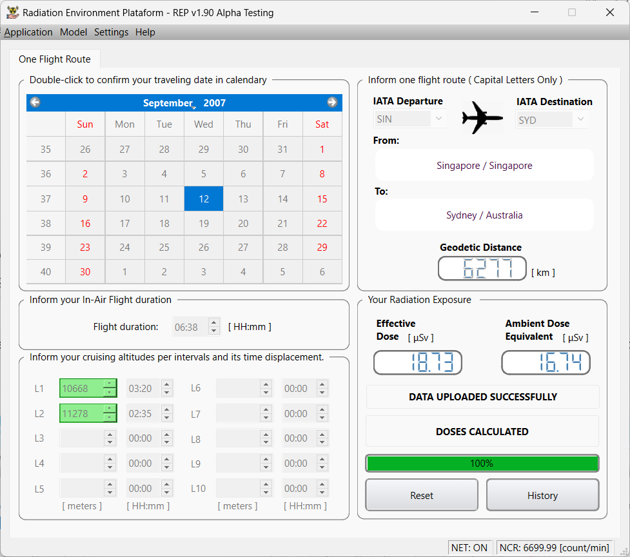630x557 pixels.
Task: Click the previous month arrow in calendar
Action: (x=35, y=103)
